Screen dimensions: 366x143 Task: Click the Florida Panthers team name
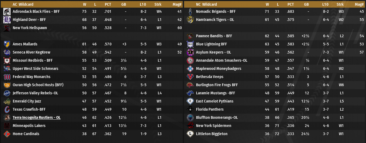click(x=210, y=109)
